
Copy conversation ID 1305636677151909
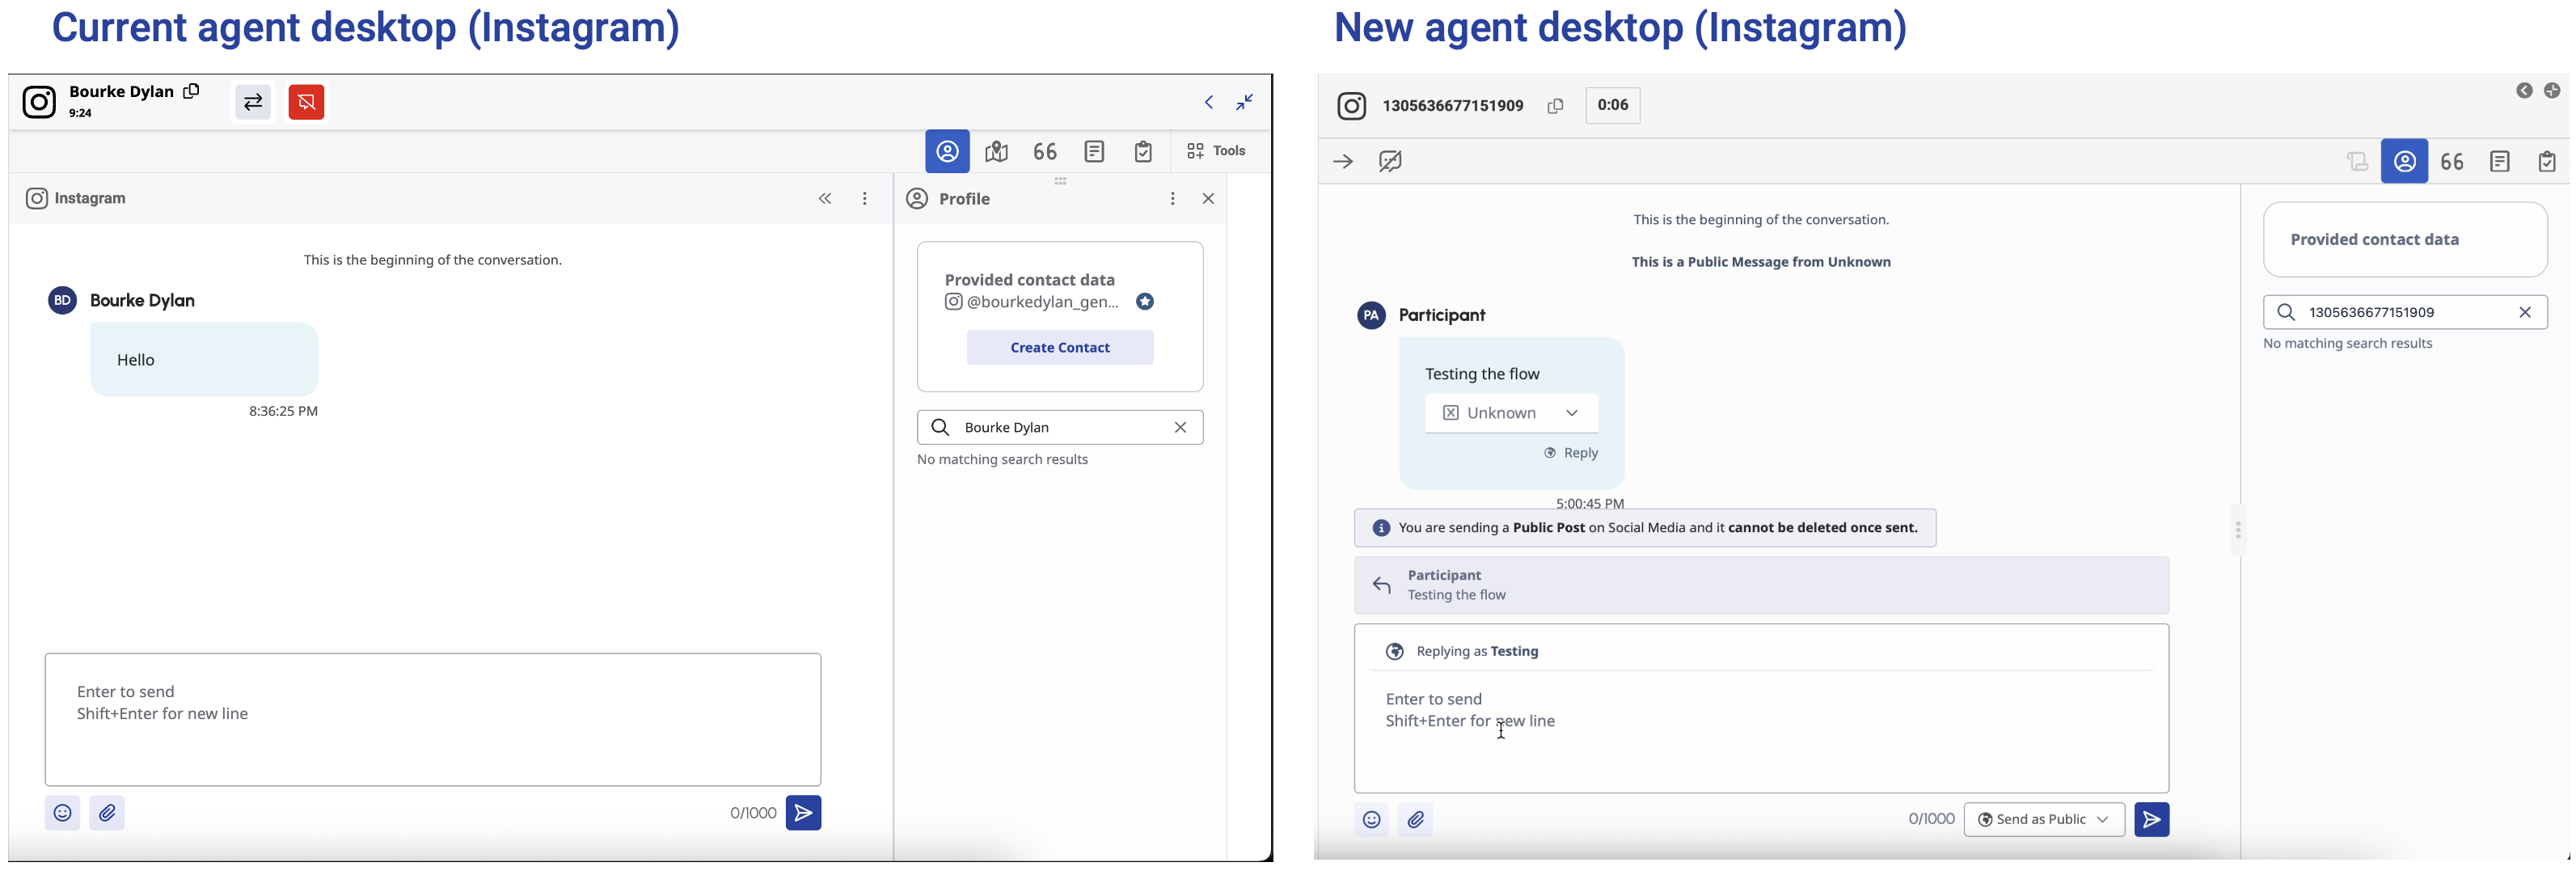tap(1555, 106)
